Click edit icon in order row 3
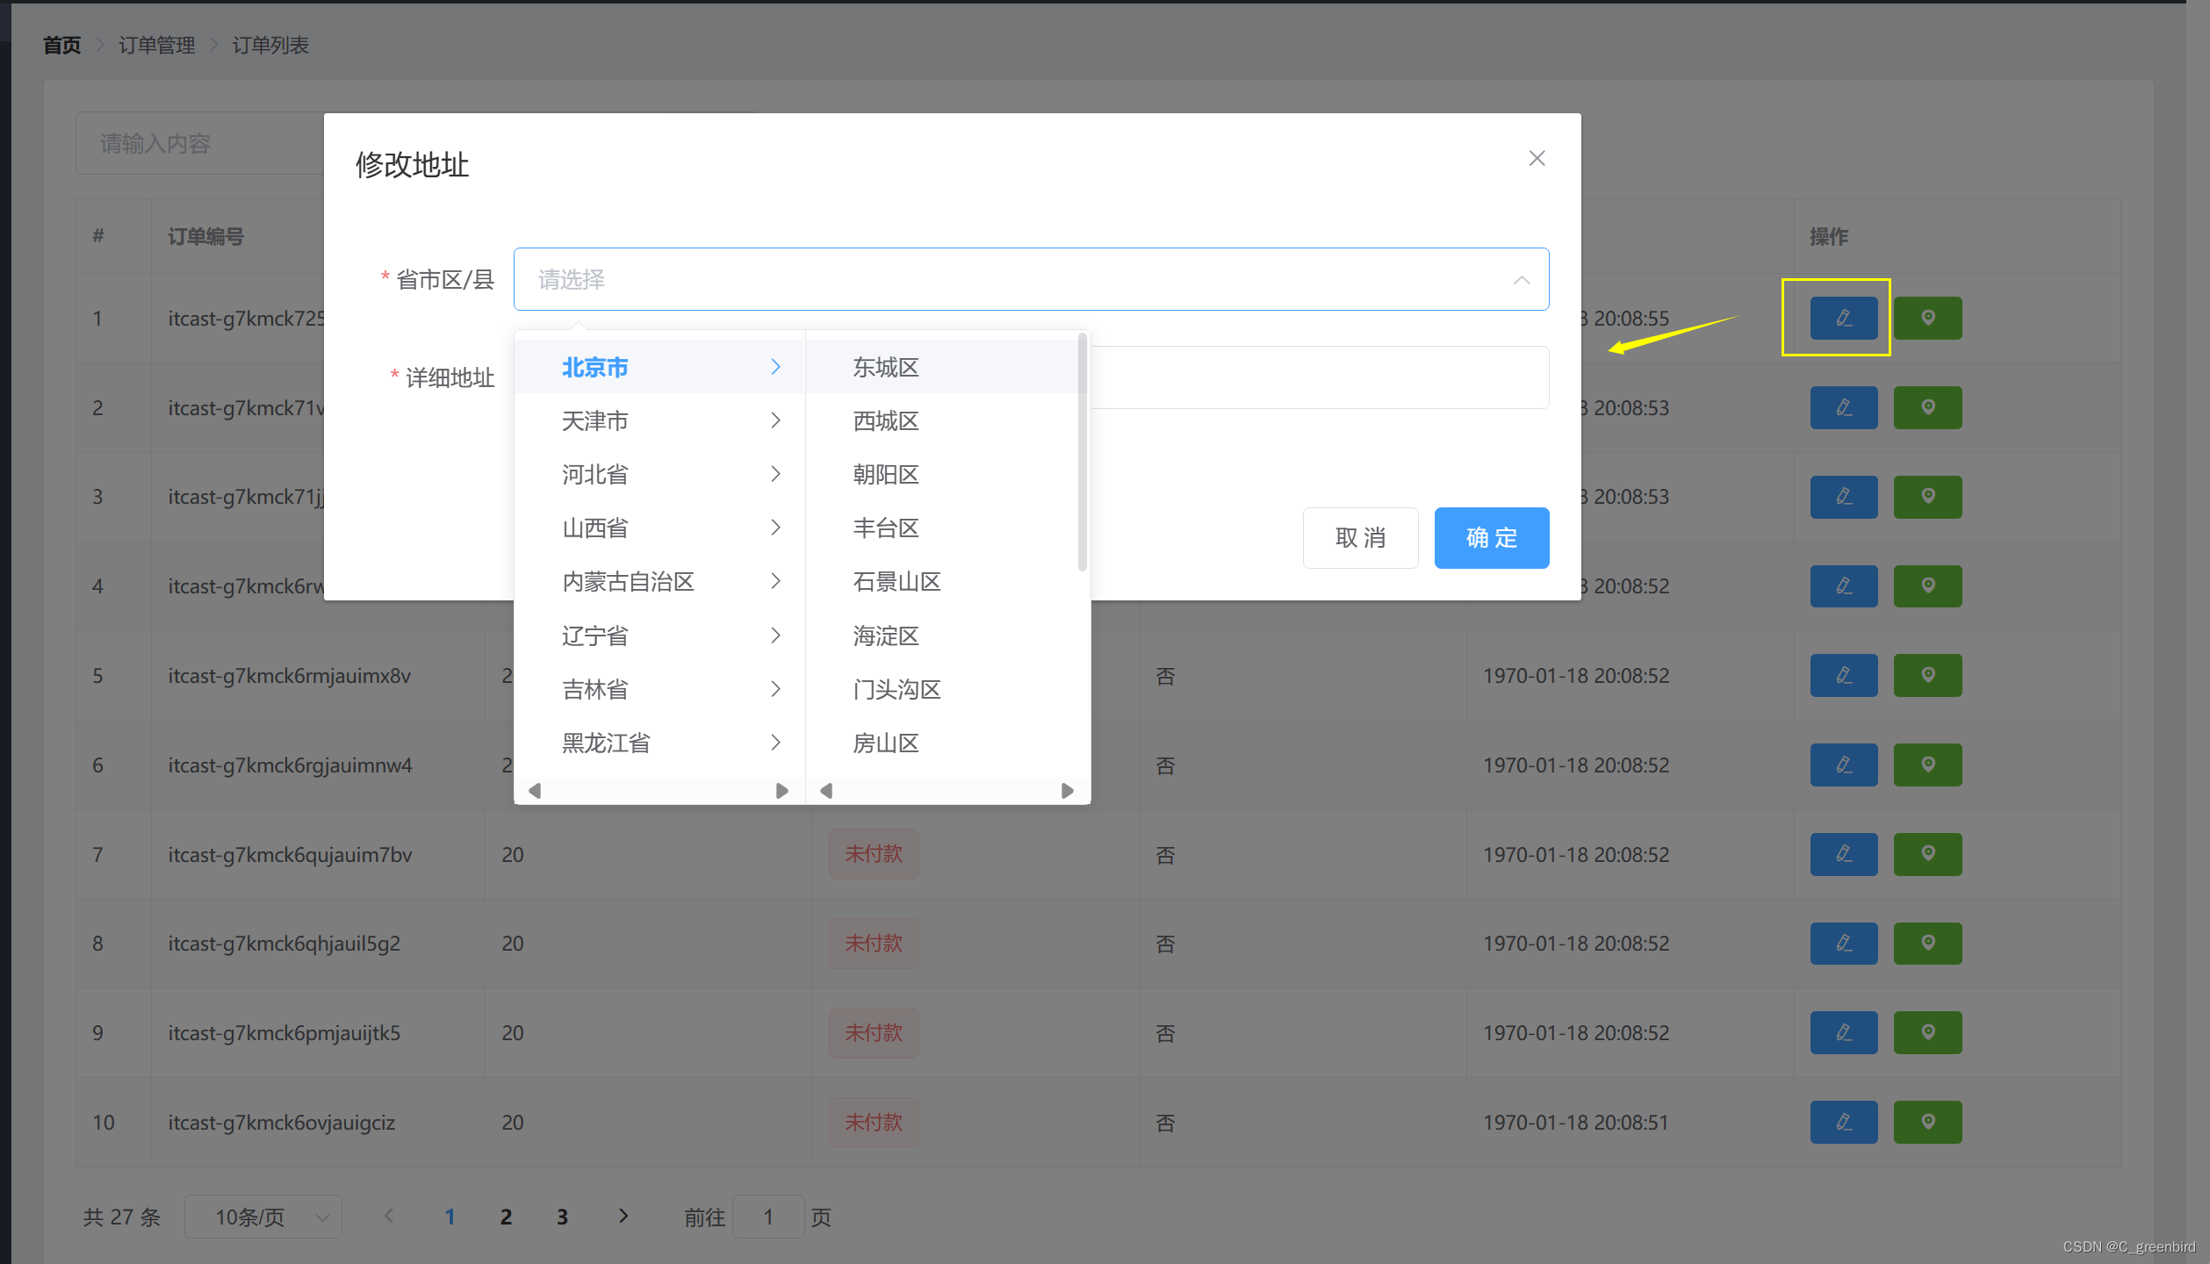The width and height of the screenshot is (2210, 1264). pos(1843,497)
